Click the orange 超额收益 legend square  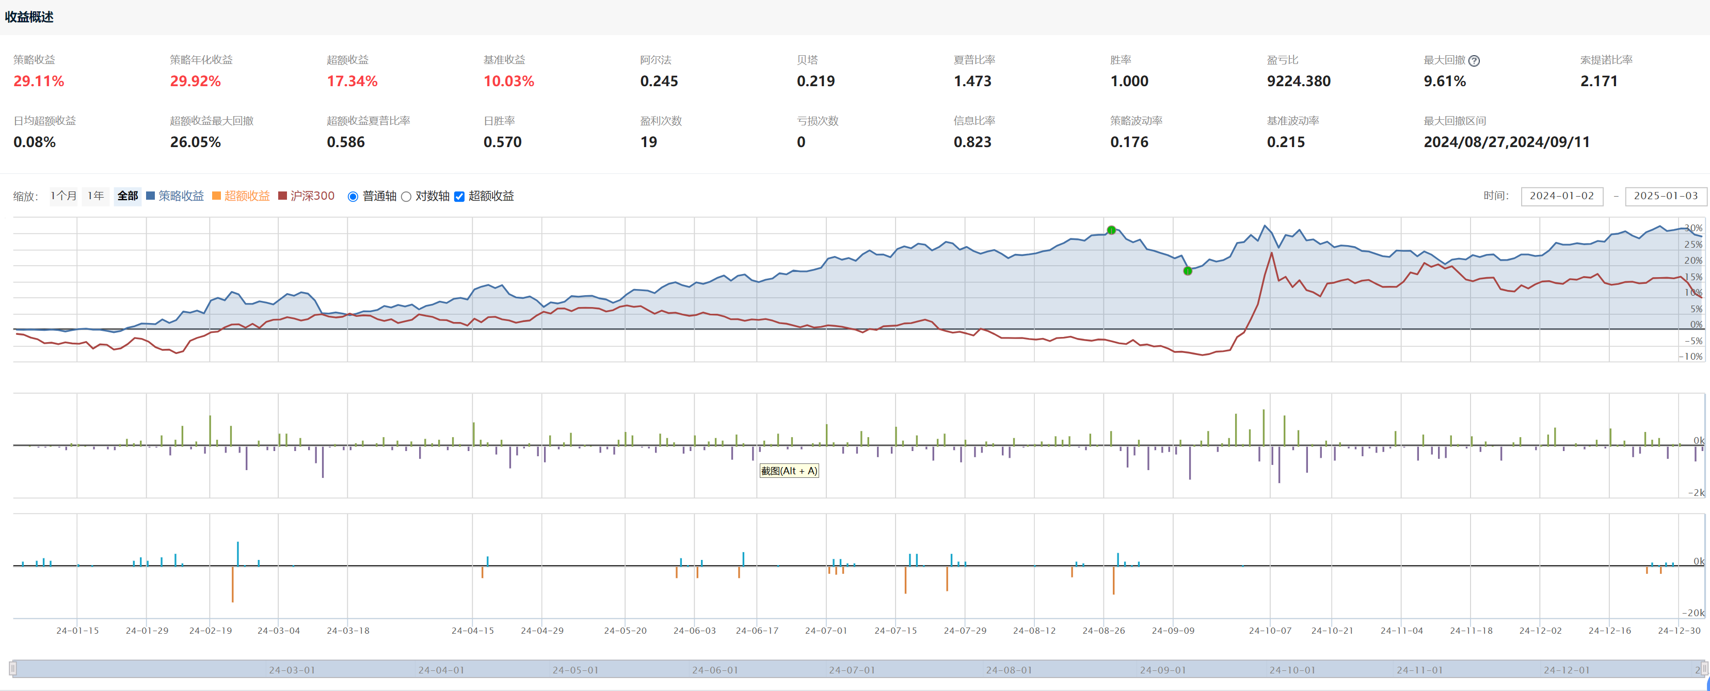(216, 196)
